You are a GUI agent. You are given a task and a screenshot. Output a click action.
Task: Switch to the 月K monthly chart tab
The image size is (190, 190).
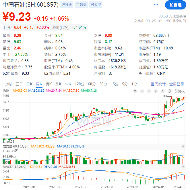click(x=49, y=84)
